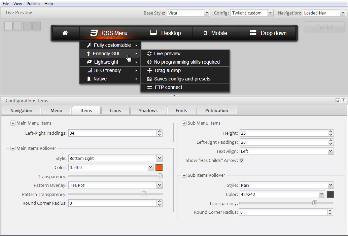The image size is (348, 236).
Task: Select the FTP connect submenu entry
Action: point(168,87)
